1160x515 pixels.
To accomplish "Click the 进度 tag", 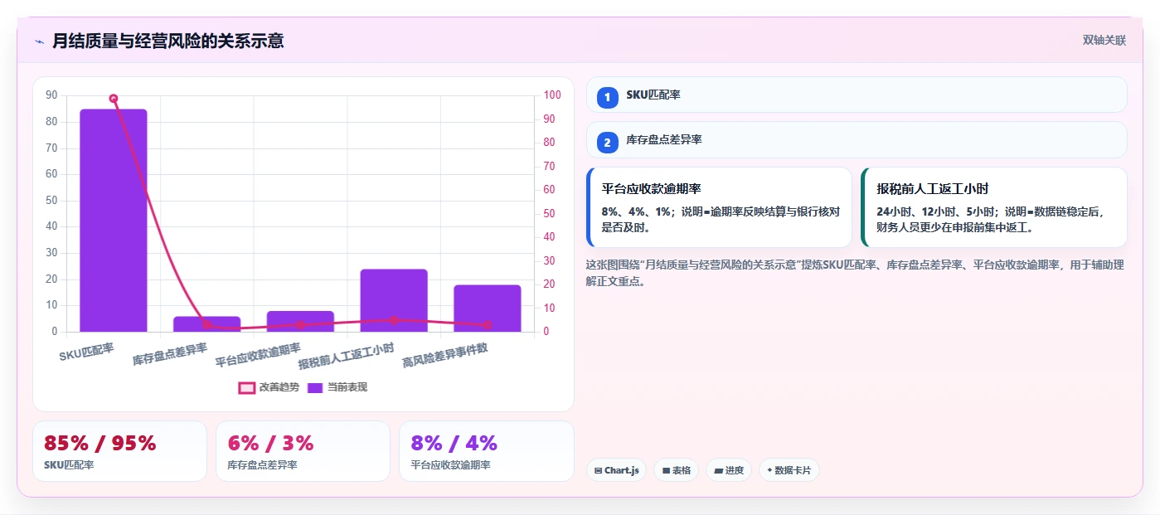I will tap(729, 470).
